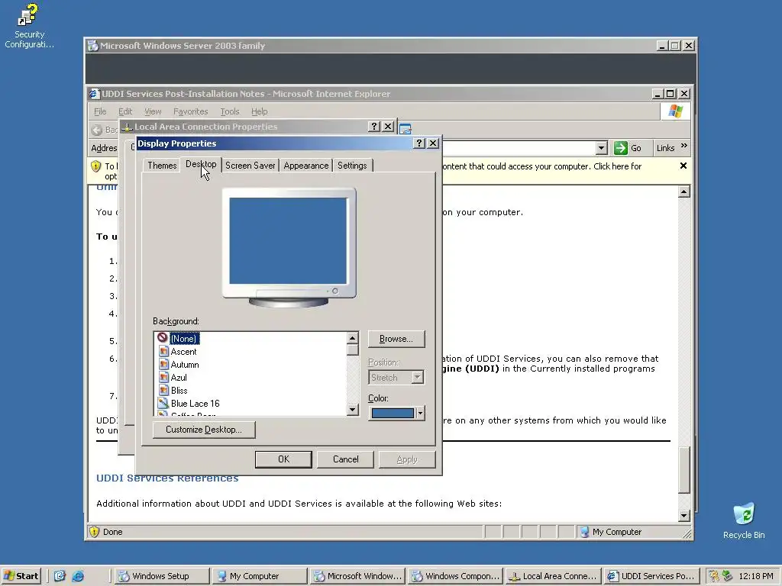Click the Links label on IE toolbar
This screenshot has width=782, height=586.
[665, 148]
